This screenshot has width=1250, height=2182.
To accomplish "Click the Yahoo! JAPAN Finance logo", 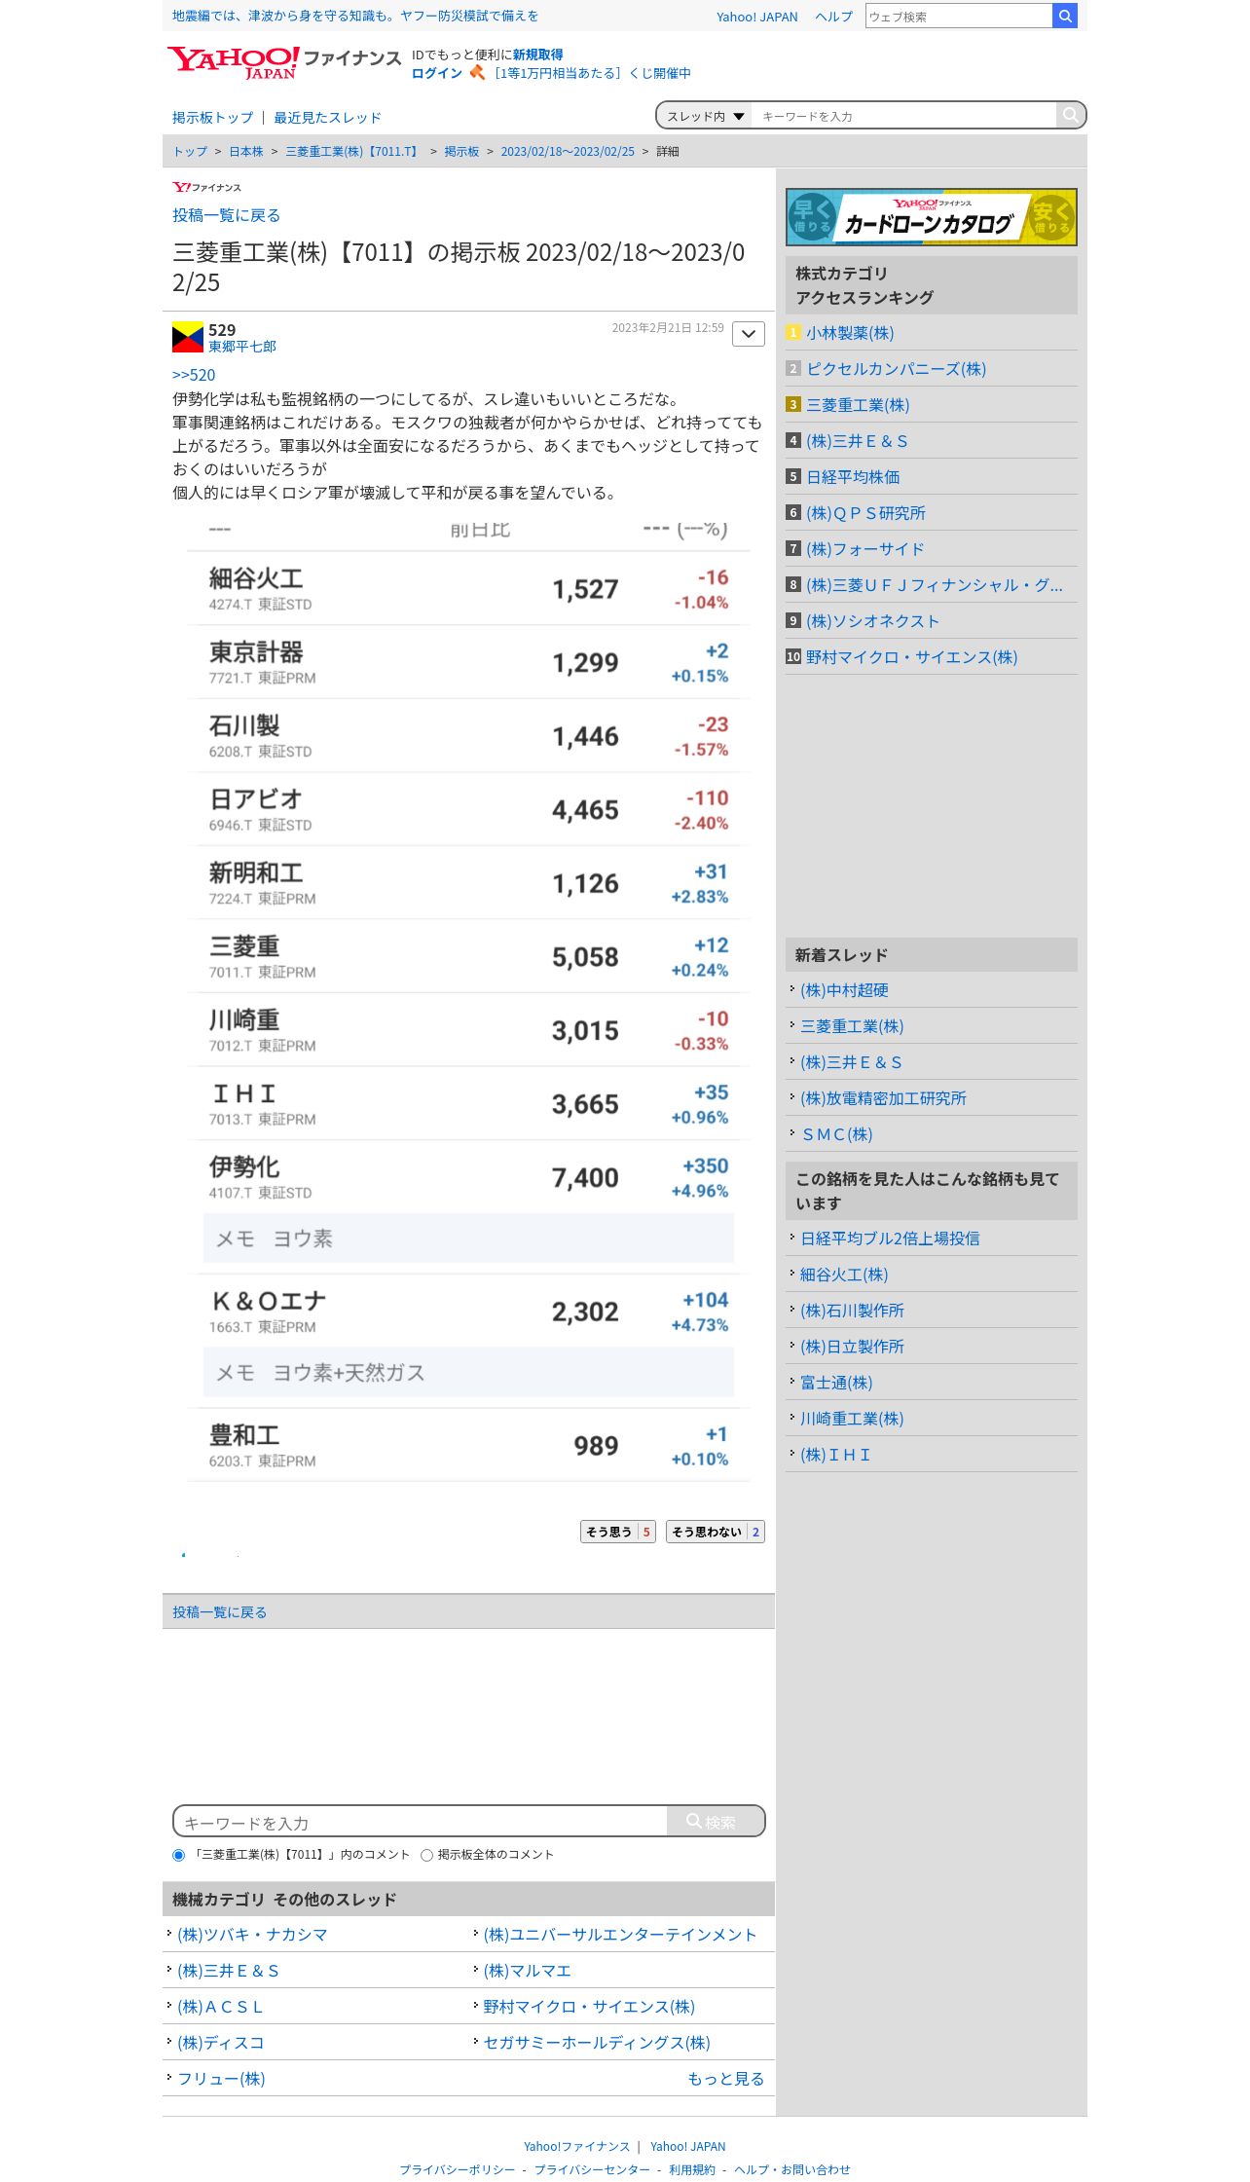I will click(283, 62).
